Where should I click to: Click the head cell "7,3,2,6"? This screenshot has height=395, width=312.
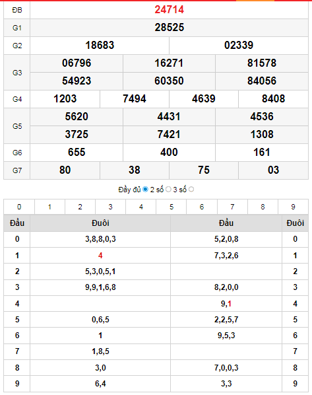[x=226, y=256]
